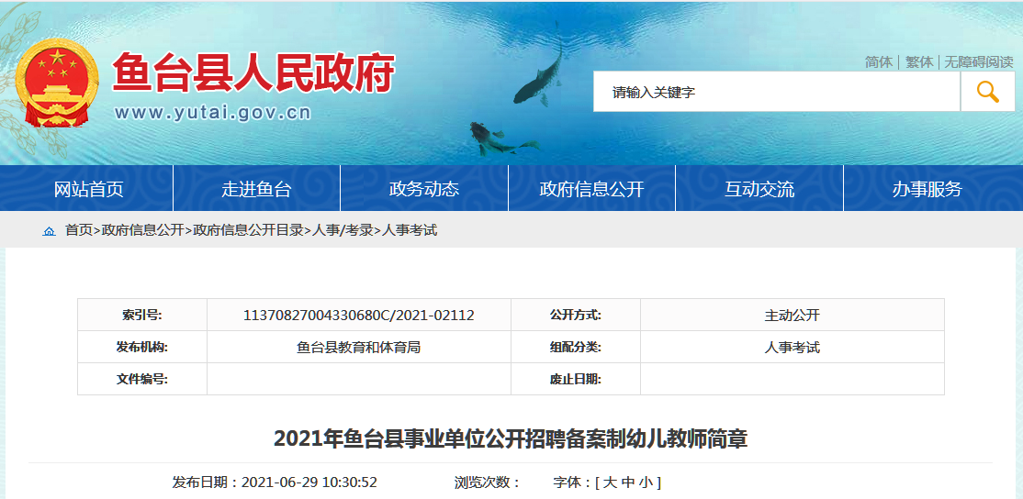This screenshot has height=499, width=1023.
Task: Click the 2021年鱼台县事业单位 article headline
Action: [x=511, y=439]
